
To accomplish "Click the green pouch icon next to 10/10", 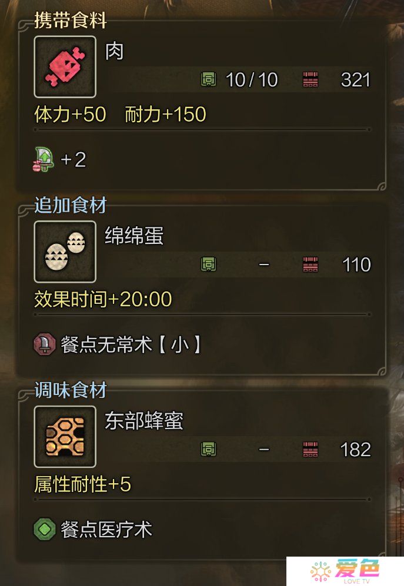I will coord(209,79).
